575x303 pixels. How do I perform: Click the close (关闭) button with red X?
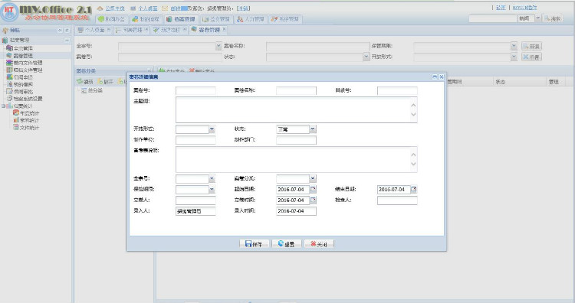tap(319, 244)
